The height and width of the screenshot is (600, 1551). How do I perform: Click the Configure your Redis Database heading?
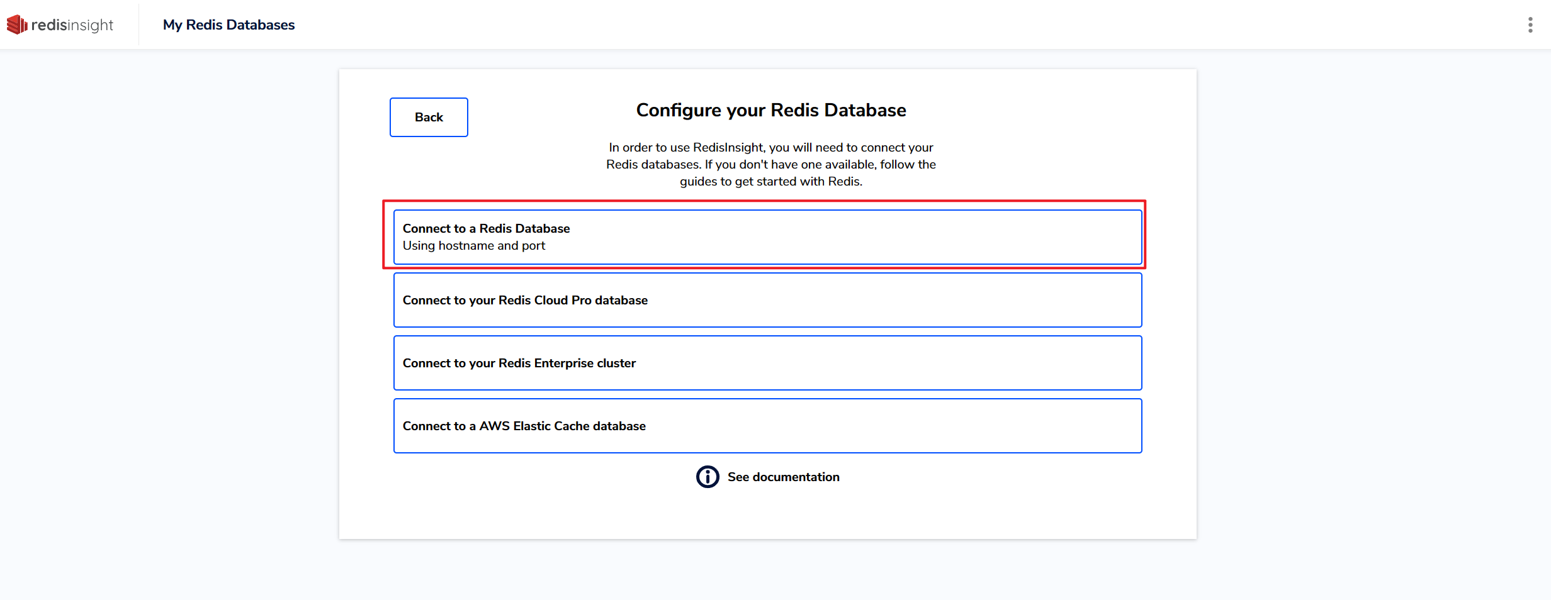771,110
